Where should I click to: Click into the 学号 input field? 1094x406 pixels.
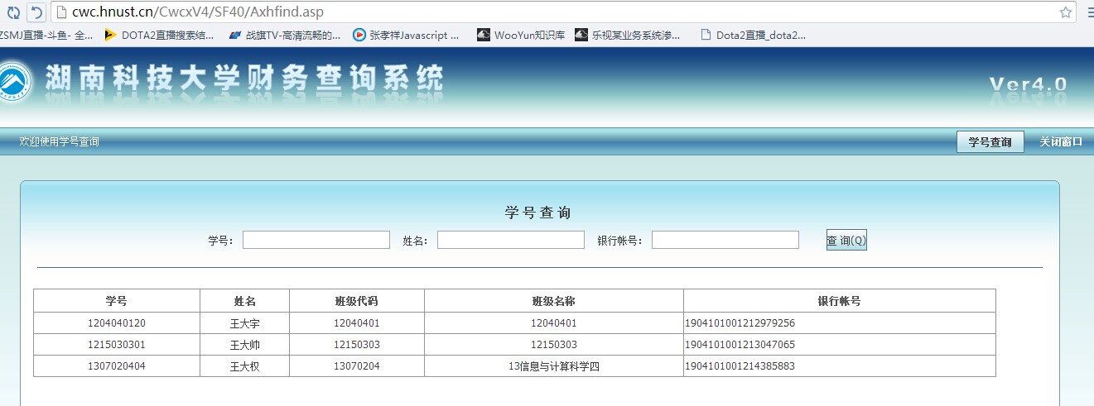316,240
